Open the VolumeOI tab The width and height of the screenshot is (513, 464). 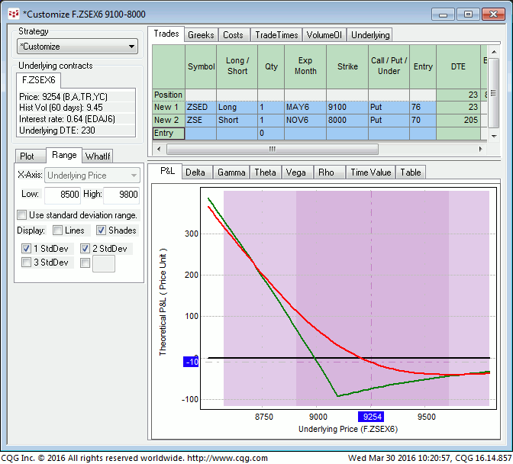324,35
